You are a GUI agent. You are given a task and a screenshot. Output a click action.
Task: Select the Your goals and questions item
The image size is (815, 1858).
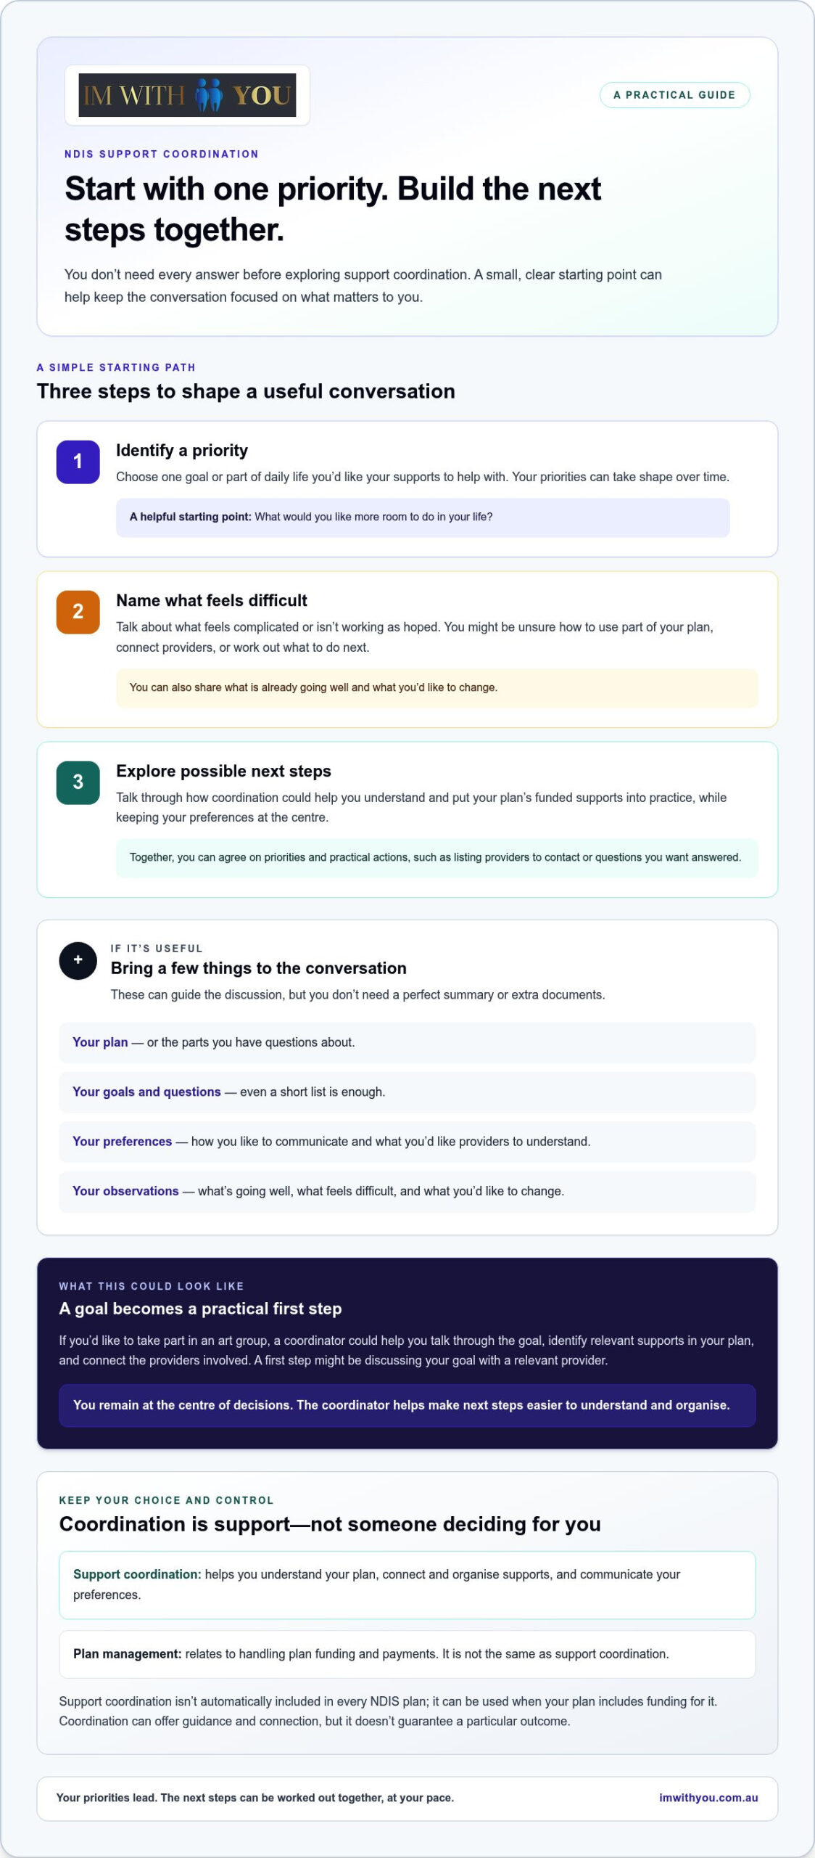click(407, 1092)
